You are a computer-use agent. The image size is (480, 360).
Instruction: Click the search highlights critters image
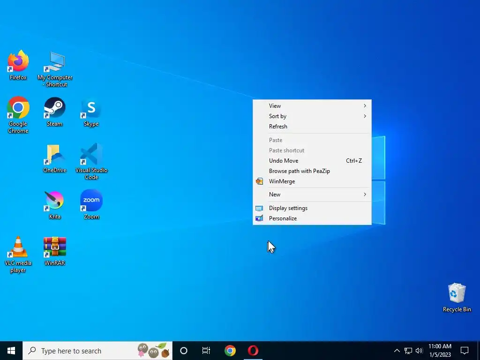pyautogui.click(x=153, y=351)
